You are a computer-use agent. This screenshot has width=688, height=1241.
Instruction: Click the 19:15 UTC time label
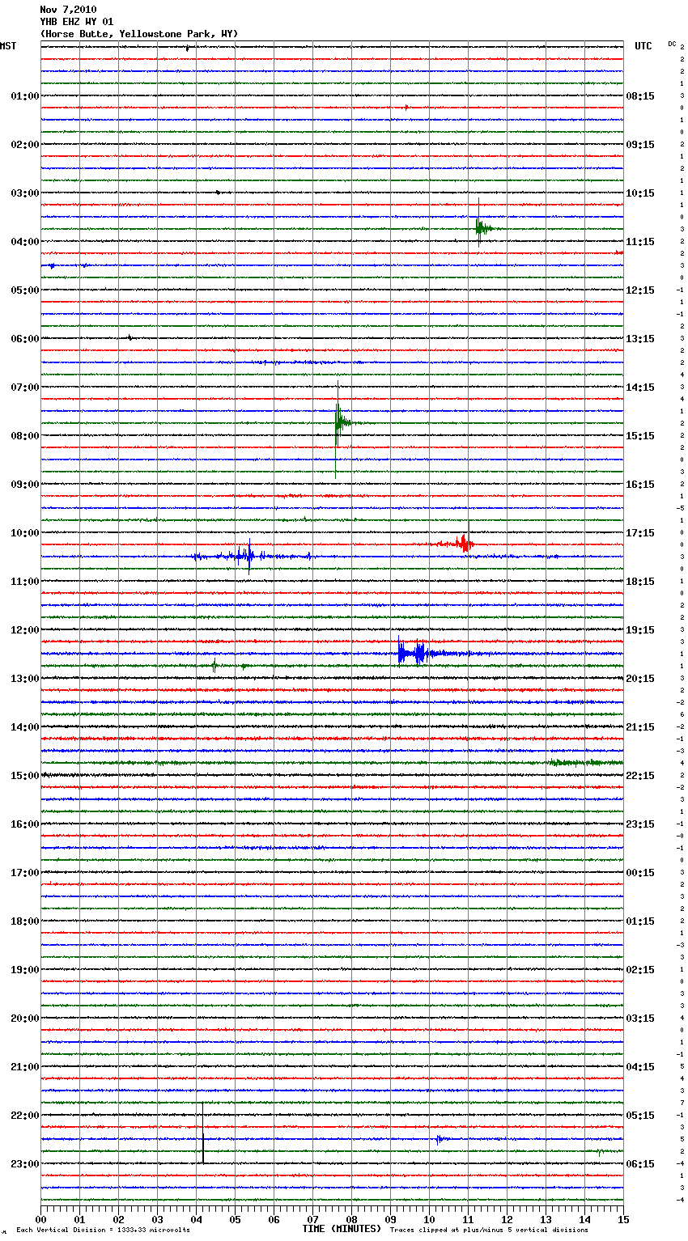click(640, 630)
